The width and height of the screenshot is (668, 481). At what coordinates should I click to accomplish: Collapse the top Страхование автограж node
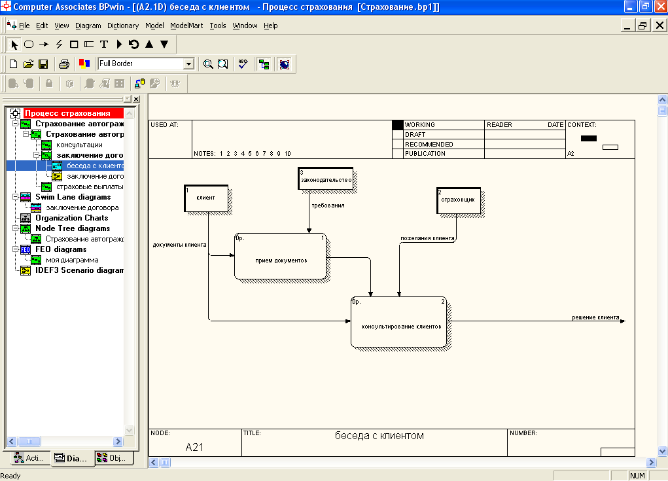15,124
